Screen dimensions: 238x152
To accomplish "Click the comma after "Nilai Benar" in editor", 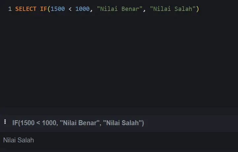I will pyautogui.click(x=144, y=10).
